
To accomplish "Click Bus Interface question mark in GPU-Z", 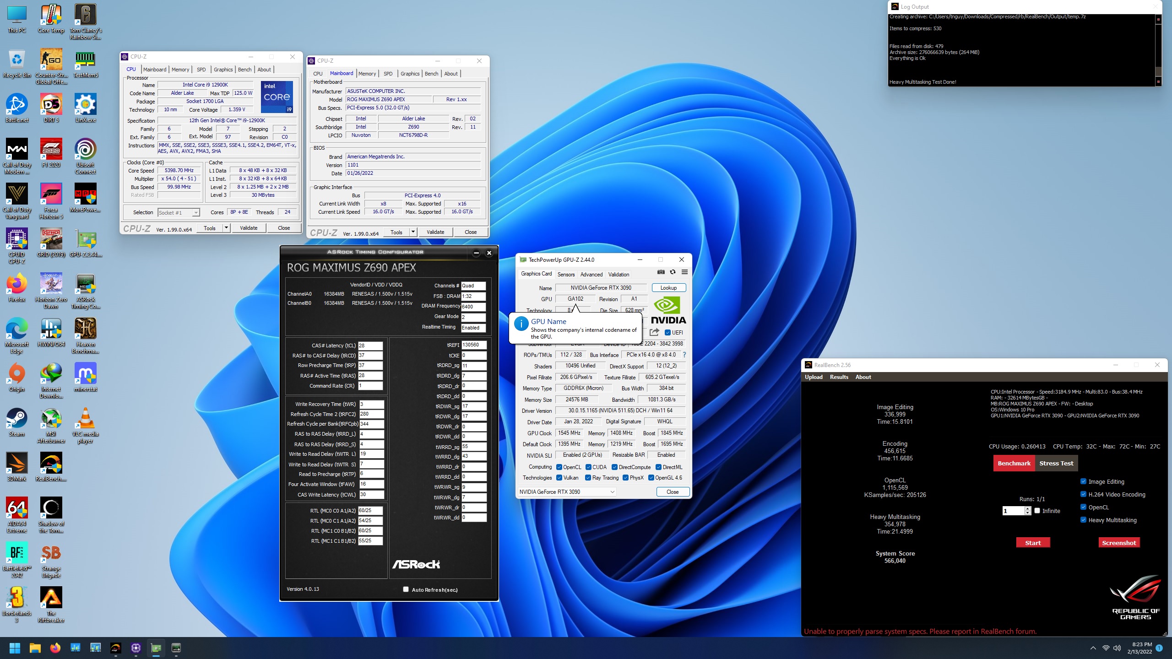I will pos(684,355).
